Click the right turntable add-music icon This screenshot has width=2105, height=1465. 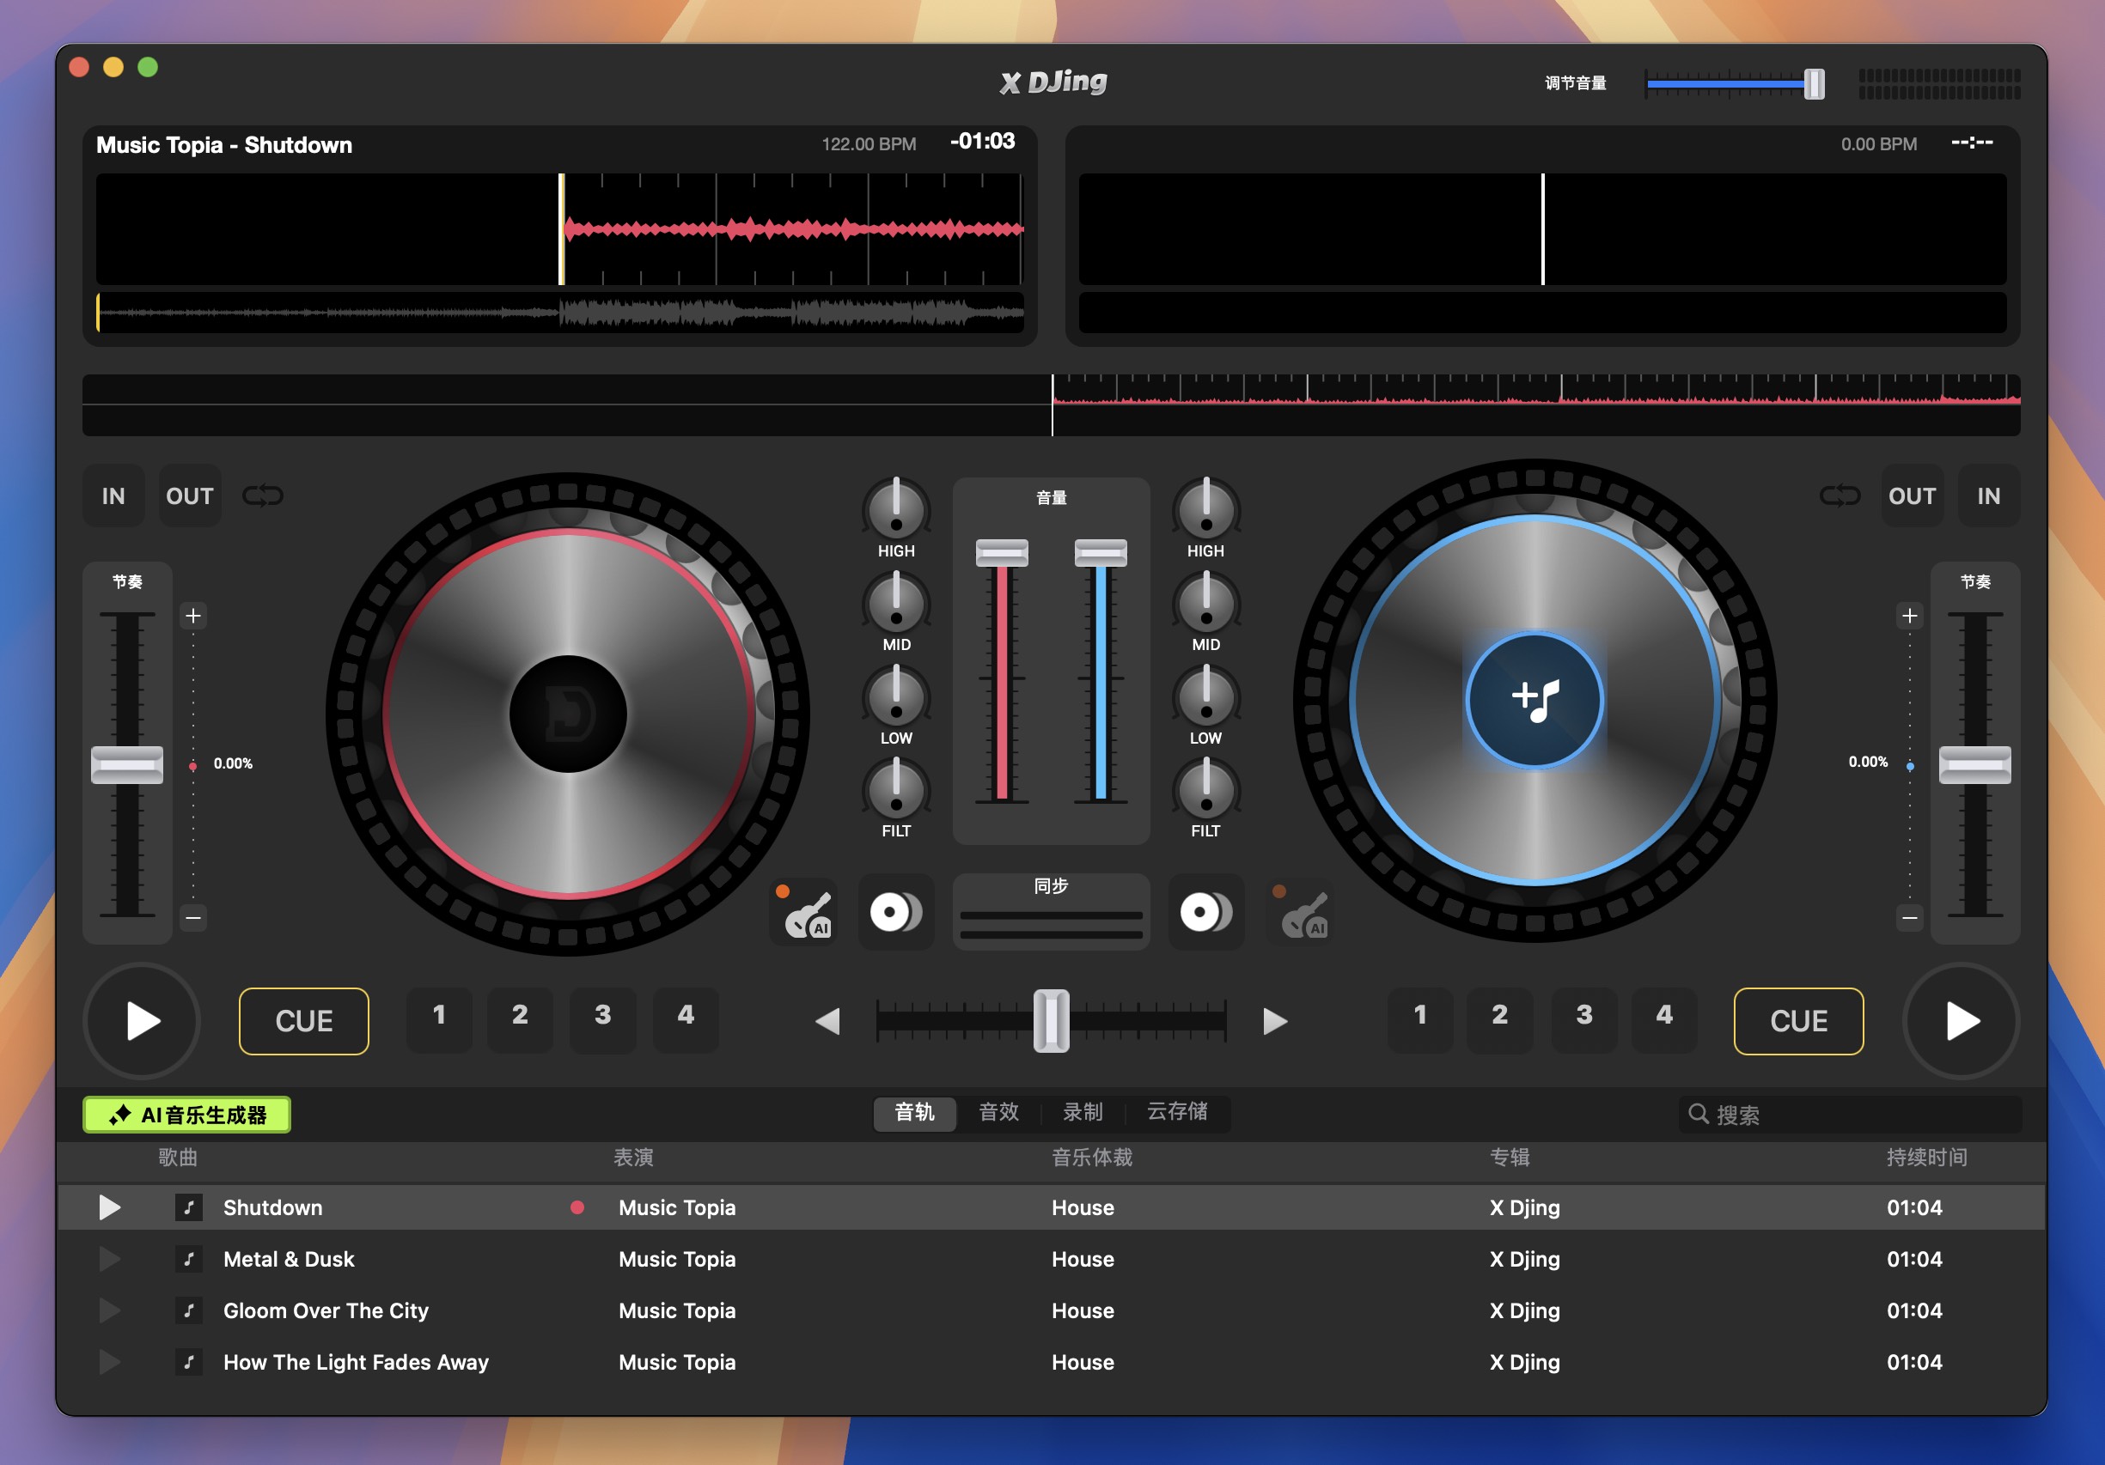point(1533,696)
